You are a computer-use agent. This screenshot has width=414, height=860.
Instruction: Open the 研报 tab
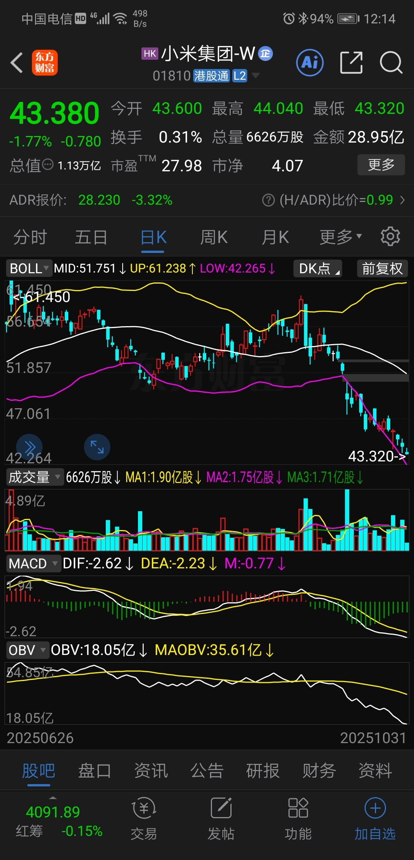tap(263, 771)
